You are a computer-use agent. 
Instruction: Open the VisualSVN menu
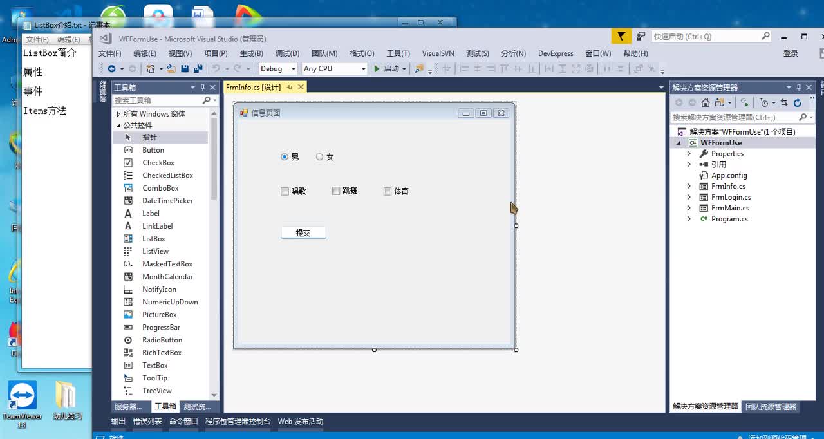pos(438,53)
